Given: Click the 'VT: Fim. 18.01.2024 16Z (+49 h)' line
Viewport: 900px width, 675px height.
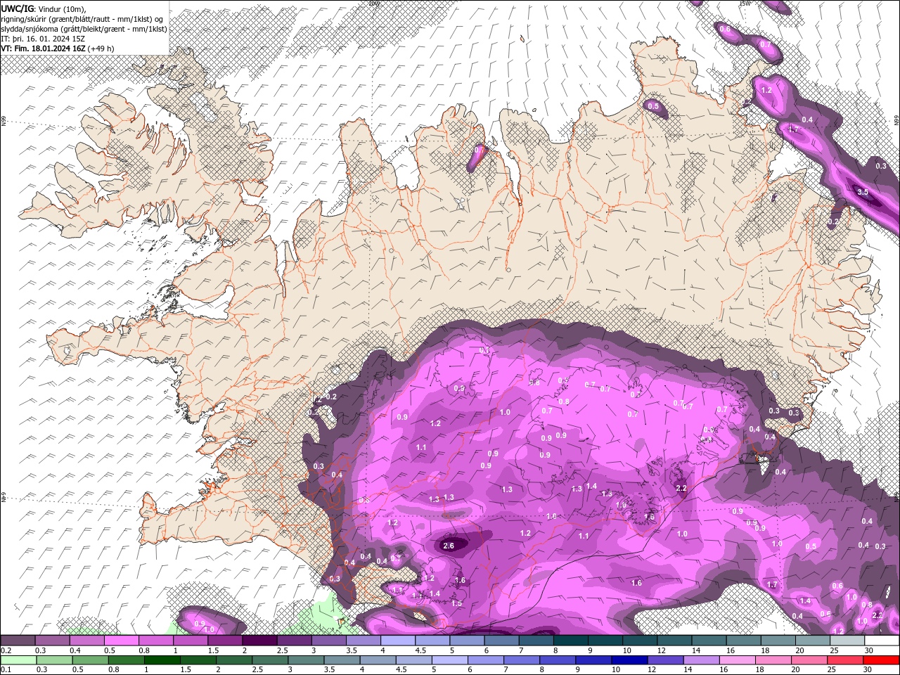Looking at the screenshot, I should coord(58,49).
